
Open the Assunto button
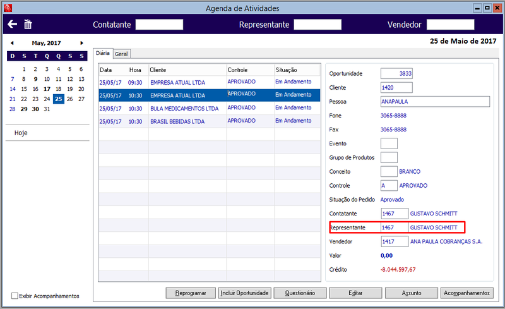click(412, 293)
